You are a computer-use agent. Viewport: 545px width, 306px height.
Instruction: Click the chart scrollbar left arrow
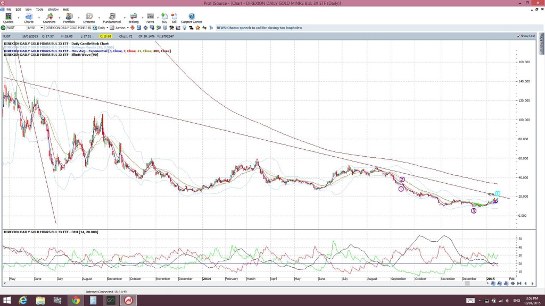(5, 284)
